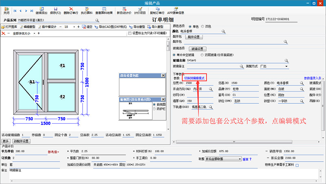Select the 单片中空玻璃 option
The height and width of the screenshot is (184, 326).
tap(174, 55)
